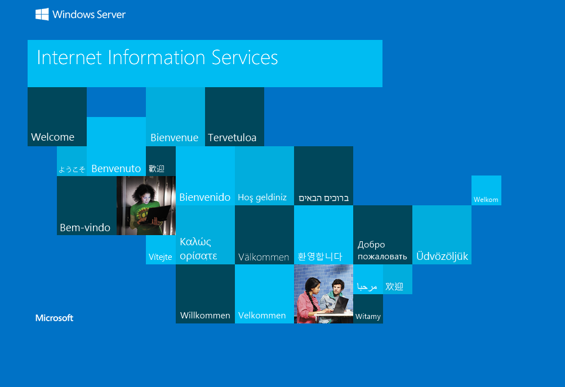
Task: Click the Добро пожаловать tile
Action: [382, 235]
